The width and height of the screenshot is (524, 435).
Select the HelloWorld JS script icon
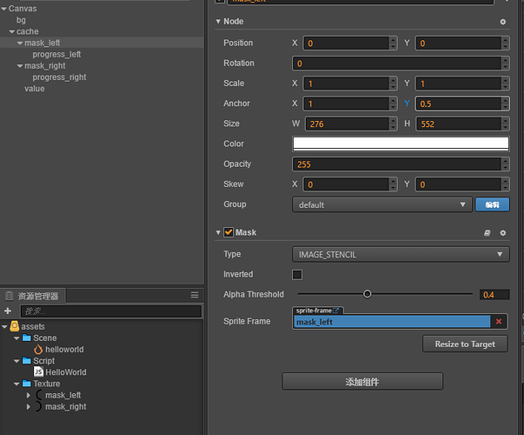[x=38, y=371]
